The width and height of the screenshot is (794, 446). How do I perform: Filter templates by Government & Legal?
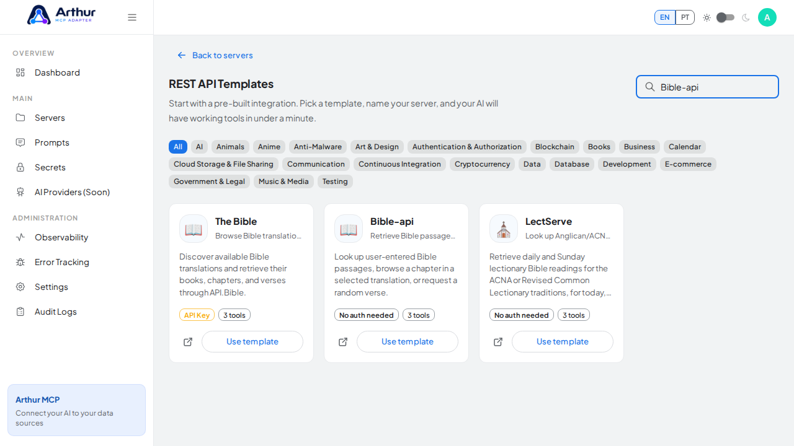pyautogui.click(x=209, y=181)
